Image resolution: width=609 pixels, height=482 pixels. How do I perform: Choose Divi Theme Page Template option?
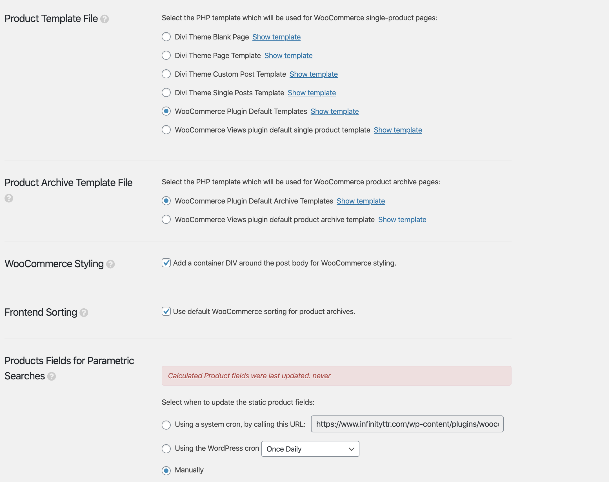[166, 55]
